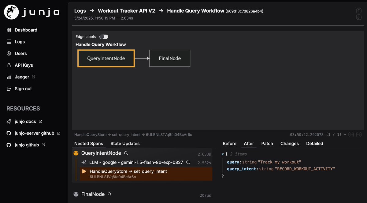367x203 pixels.
Task: Click external-link icon next to junjo docs
Action: (40, 122)
